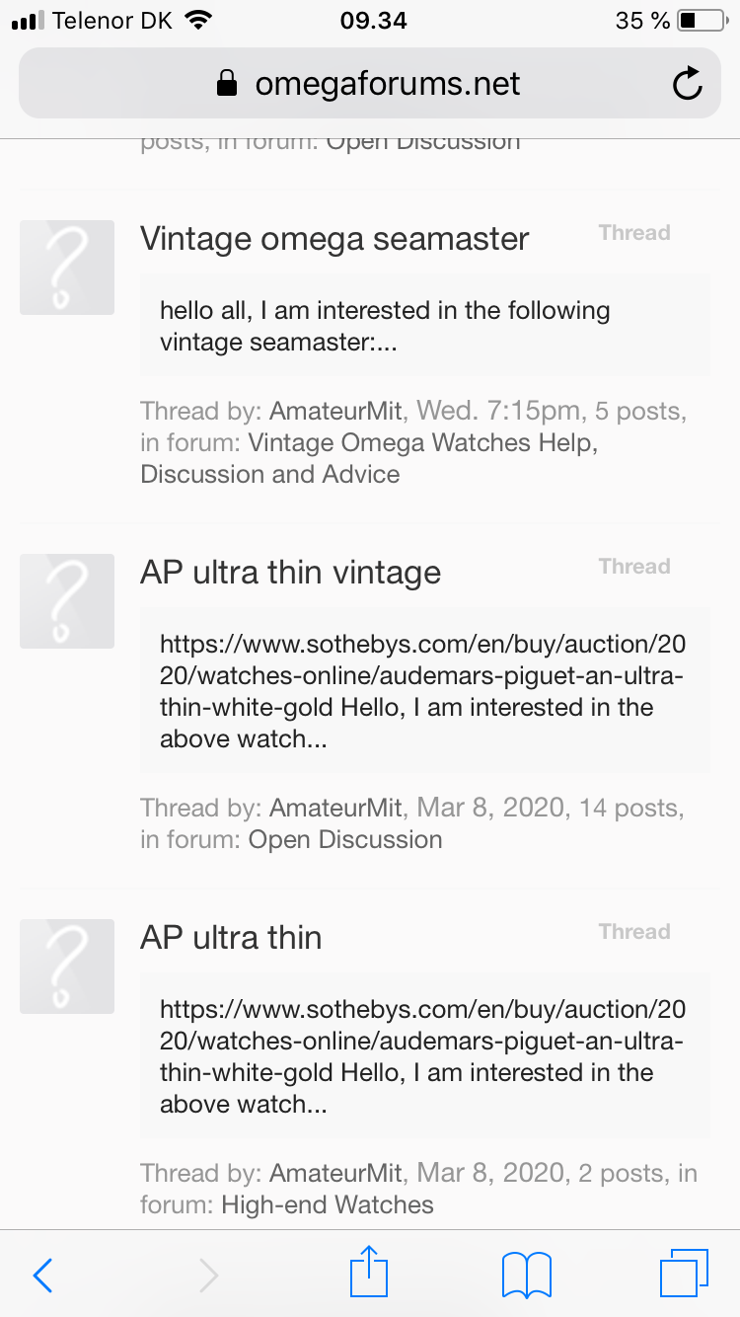740x1317 pixels.
Task: Open the High-end Watches forum link
Action: click(328, 1204)
